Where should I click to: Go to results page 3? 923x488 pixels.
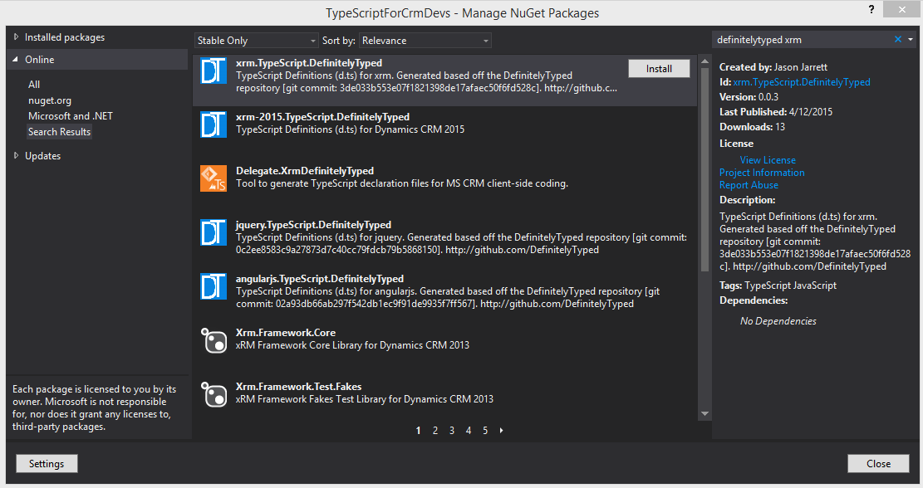[451, 431]
